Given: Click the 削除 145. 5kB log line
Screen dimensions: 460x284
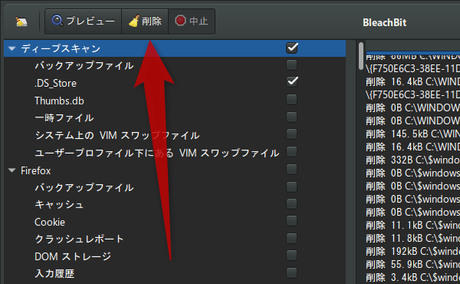Looking at the screenshot, I should (x=412, y=134).
